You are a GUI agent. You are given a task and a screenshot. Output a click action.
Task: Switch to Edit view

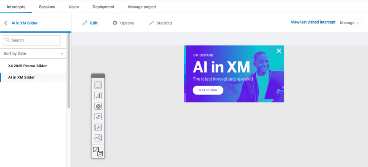[x=90, y=23]
